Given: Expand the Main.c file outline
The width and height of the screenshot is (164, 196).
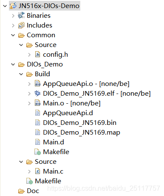Looking at the screenshot, I should [x=29, y=171].
